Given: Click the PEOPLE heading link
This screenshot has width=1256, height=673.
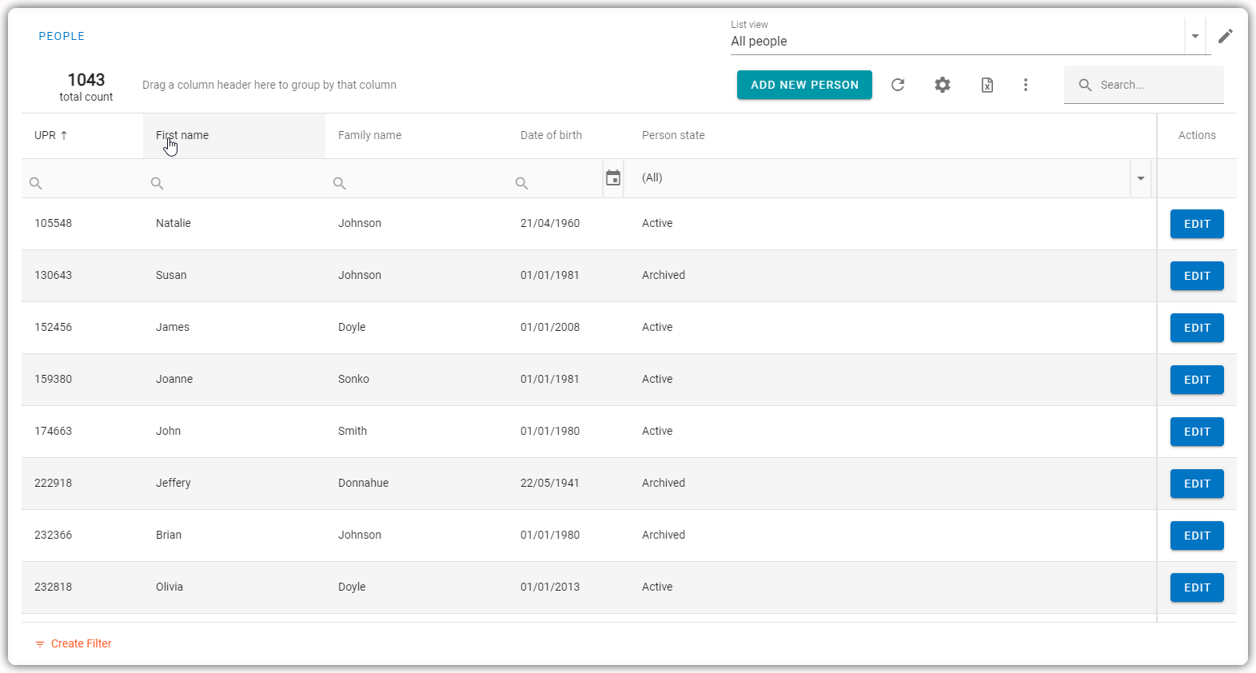Looking at the screenshot, I should point(62,36).
